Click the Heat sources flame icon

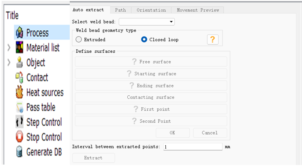coord(19,92)
